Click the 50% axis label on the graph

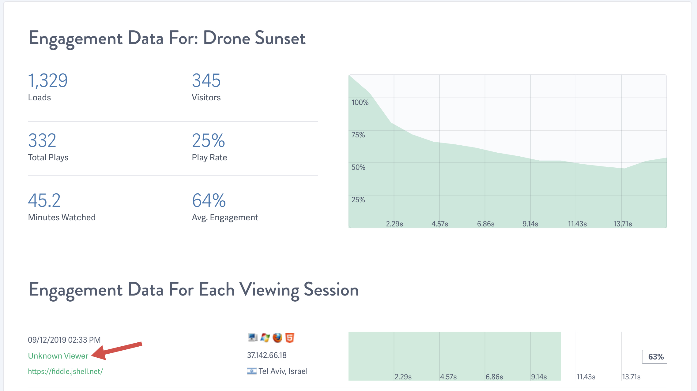pos(358,167)
